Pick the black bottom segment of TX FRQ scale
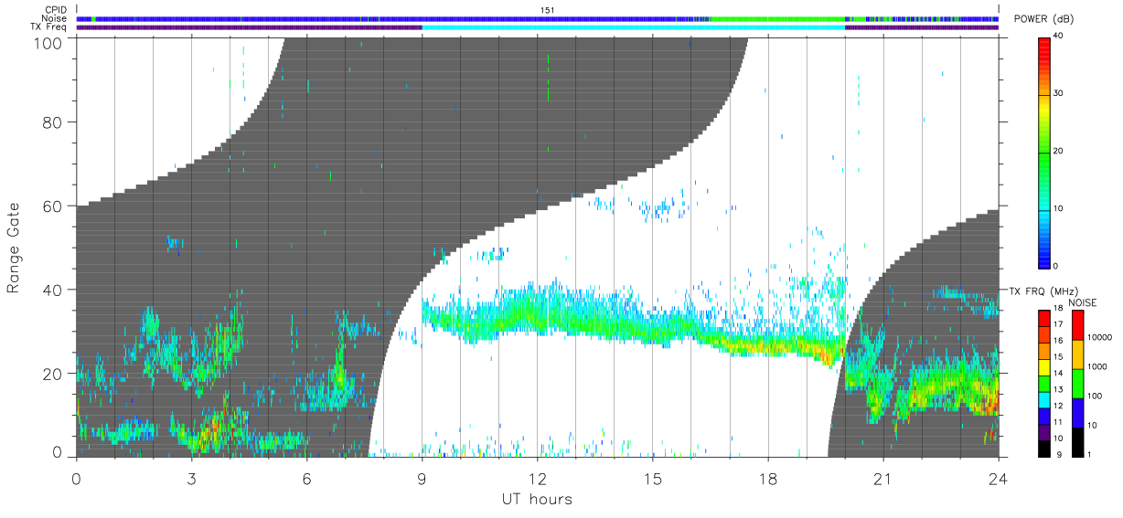Screen dimensions: 1123x518 (x=1043, y=448)
